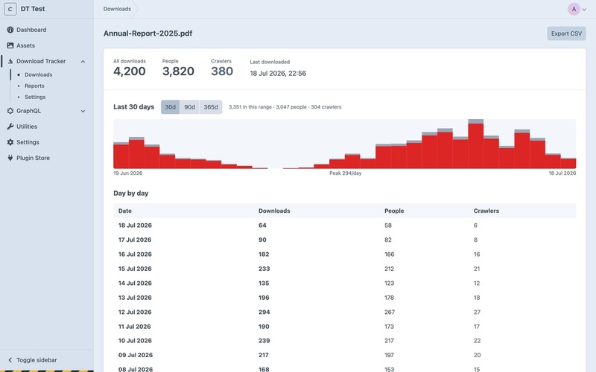This screenshot has width=596, height=372.
Task: Click the 294 downloads value
Action: pyautogui.click(x=264, y=312)
